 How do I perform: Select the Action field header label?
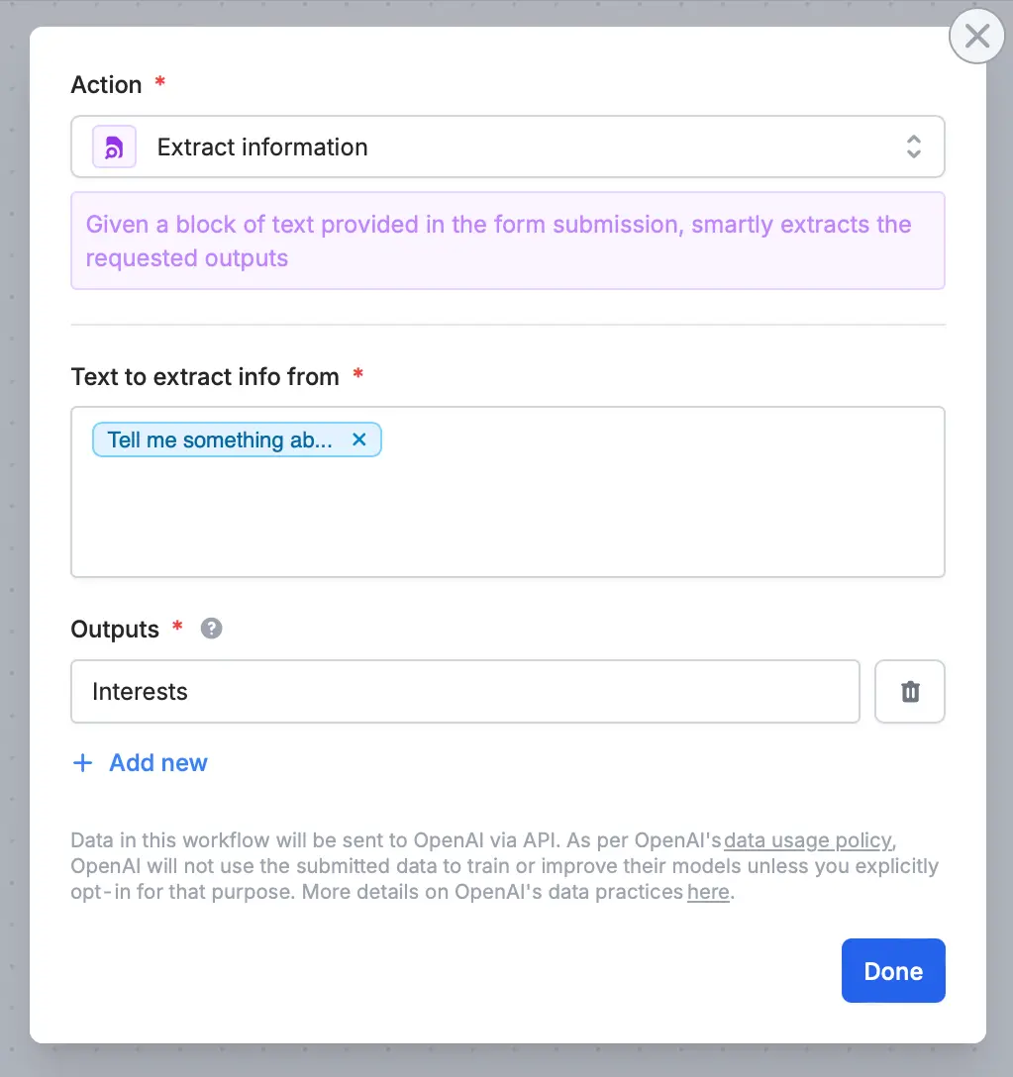click(x=105, y=84)
